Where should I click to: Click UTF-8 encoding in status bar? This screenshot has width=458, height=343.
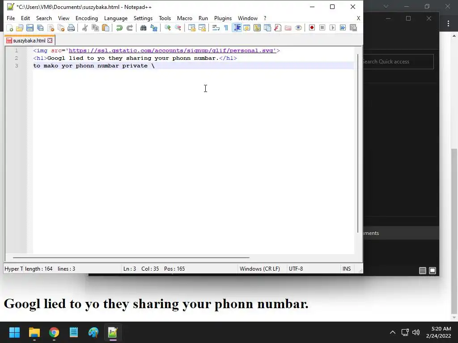(x=296, y=268)
